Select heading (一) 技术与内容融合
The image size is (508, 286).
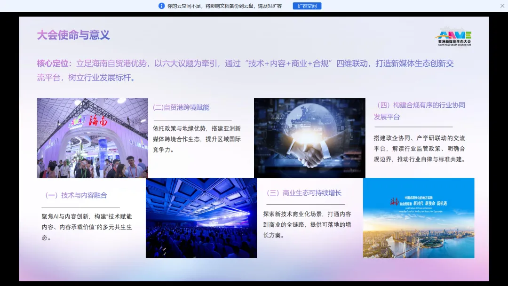[x=76, y=195]
